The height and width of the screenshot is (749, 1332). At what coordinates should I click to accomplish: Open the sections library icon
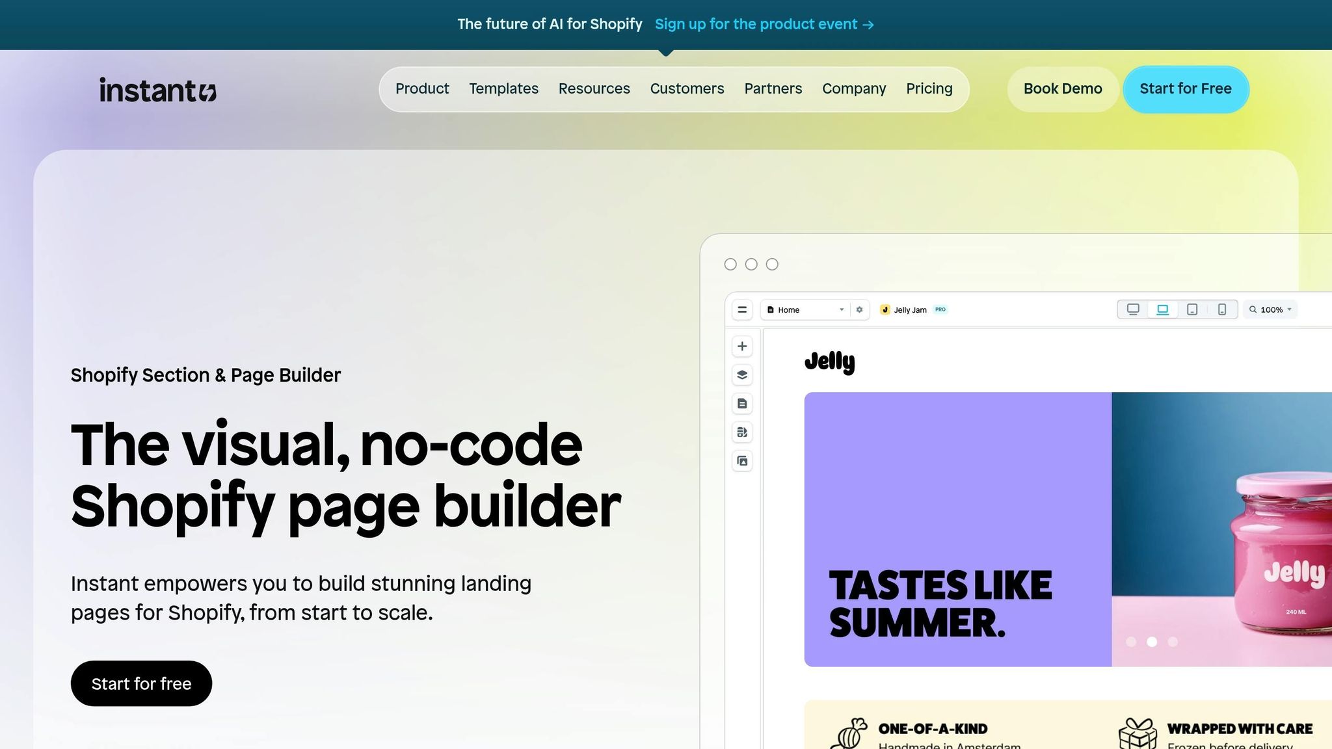742,432
